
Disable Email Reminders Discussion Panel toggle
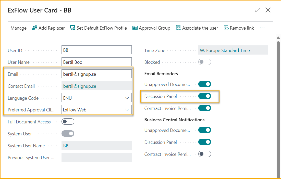pyautogui.click(x=205, y=96)
